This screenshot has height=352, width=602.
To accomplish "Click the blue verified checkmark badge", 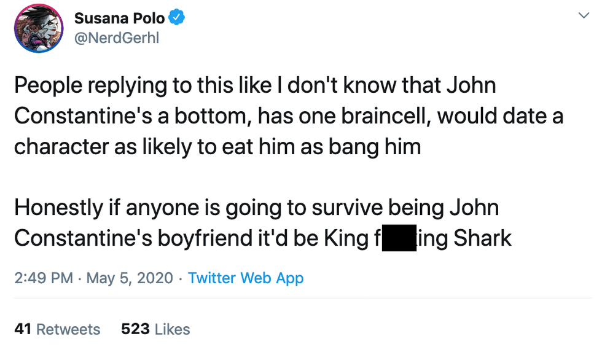I will [x=178, y=18].
